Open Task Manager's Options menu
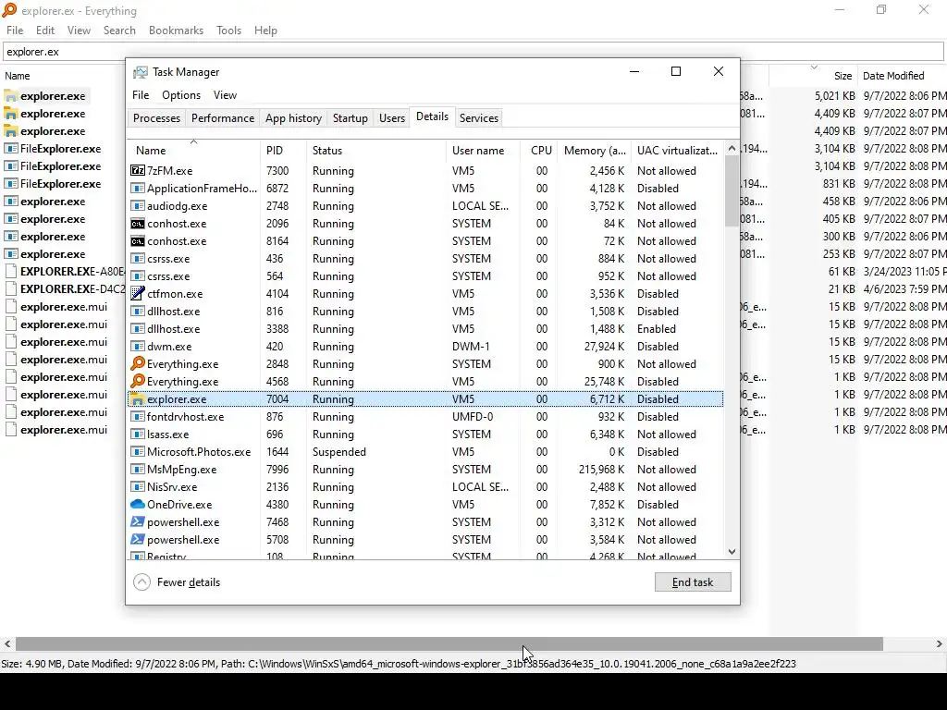The height and width of the screenshot is (710, 947). coord(181,95)
